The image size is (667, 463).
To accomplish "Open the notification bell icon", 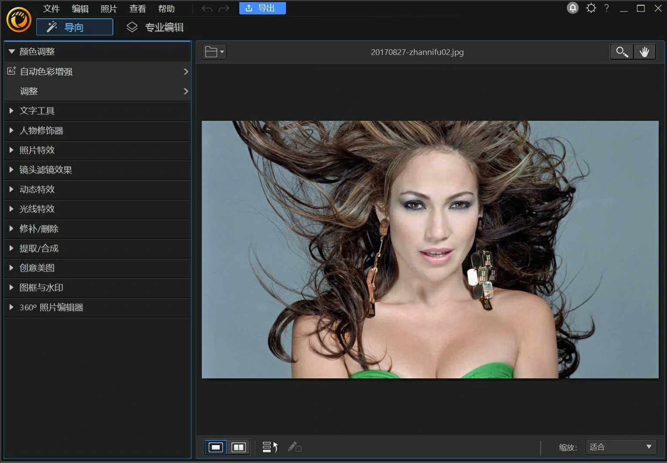I will coord(572,8).
